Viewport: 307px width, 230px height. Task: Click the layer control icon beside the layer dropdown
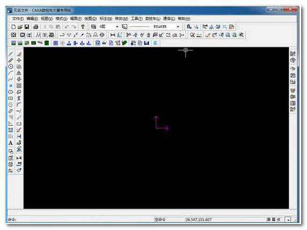coord(94,27)
